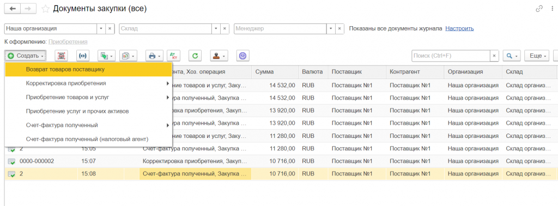This screenshot has height=206, width=558.
Task: Copy link using chain icon
Action: [x=539, y=9]
